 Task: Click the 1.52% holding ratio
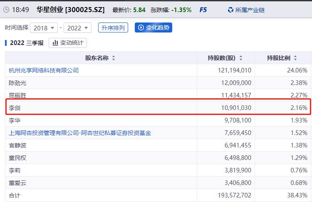[299, 133]
